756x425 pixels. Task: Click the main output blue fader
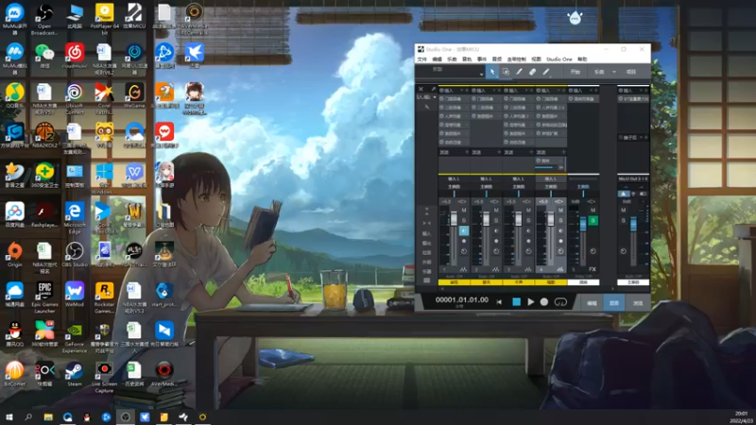[x=633, y=224]
